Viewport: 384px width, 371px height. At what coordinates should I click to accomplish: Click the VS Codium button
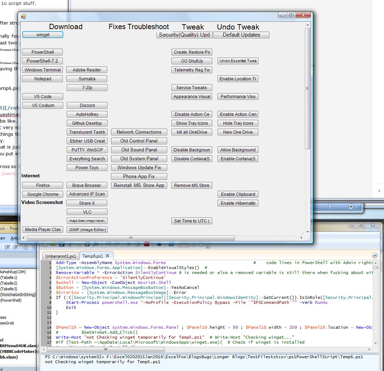(43, 106)
